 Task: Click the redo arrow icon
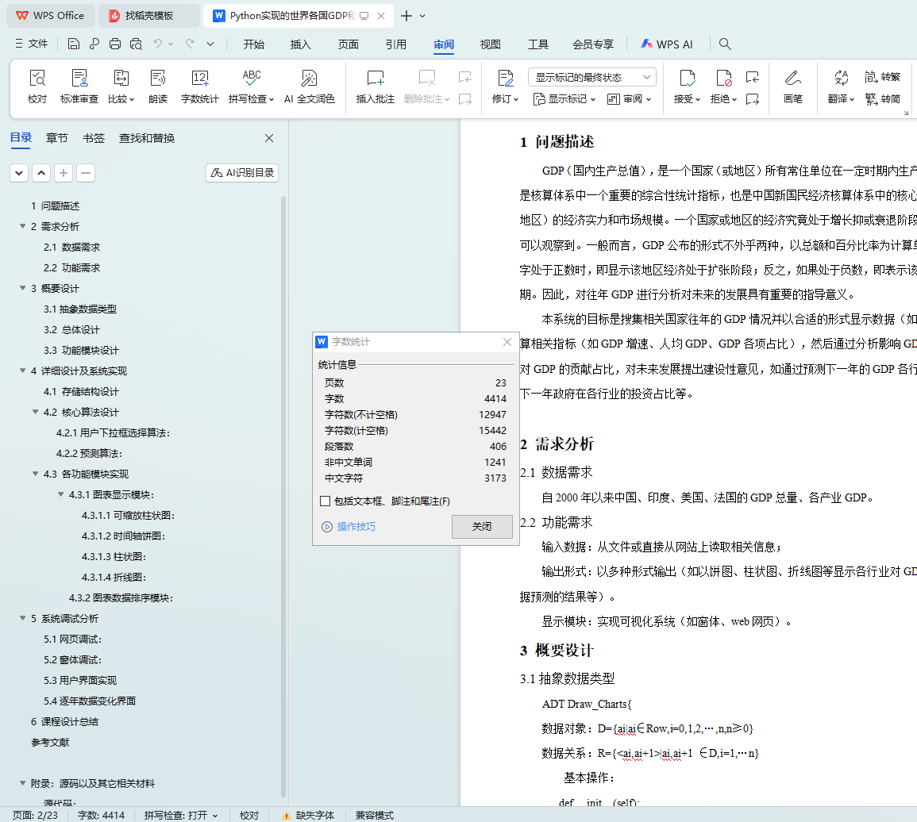pos(190,44)
